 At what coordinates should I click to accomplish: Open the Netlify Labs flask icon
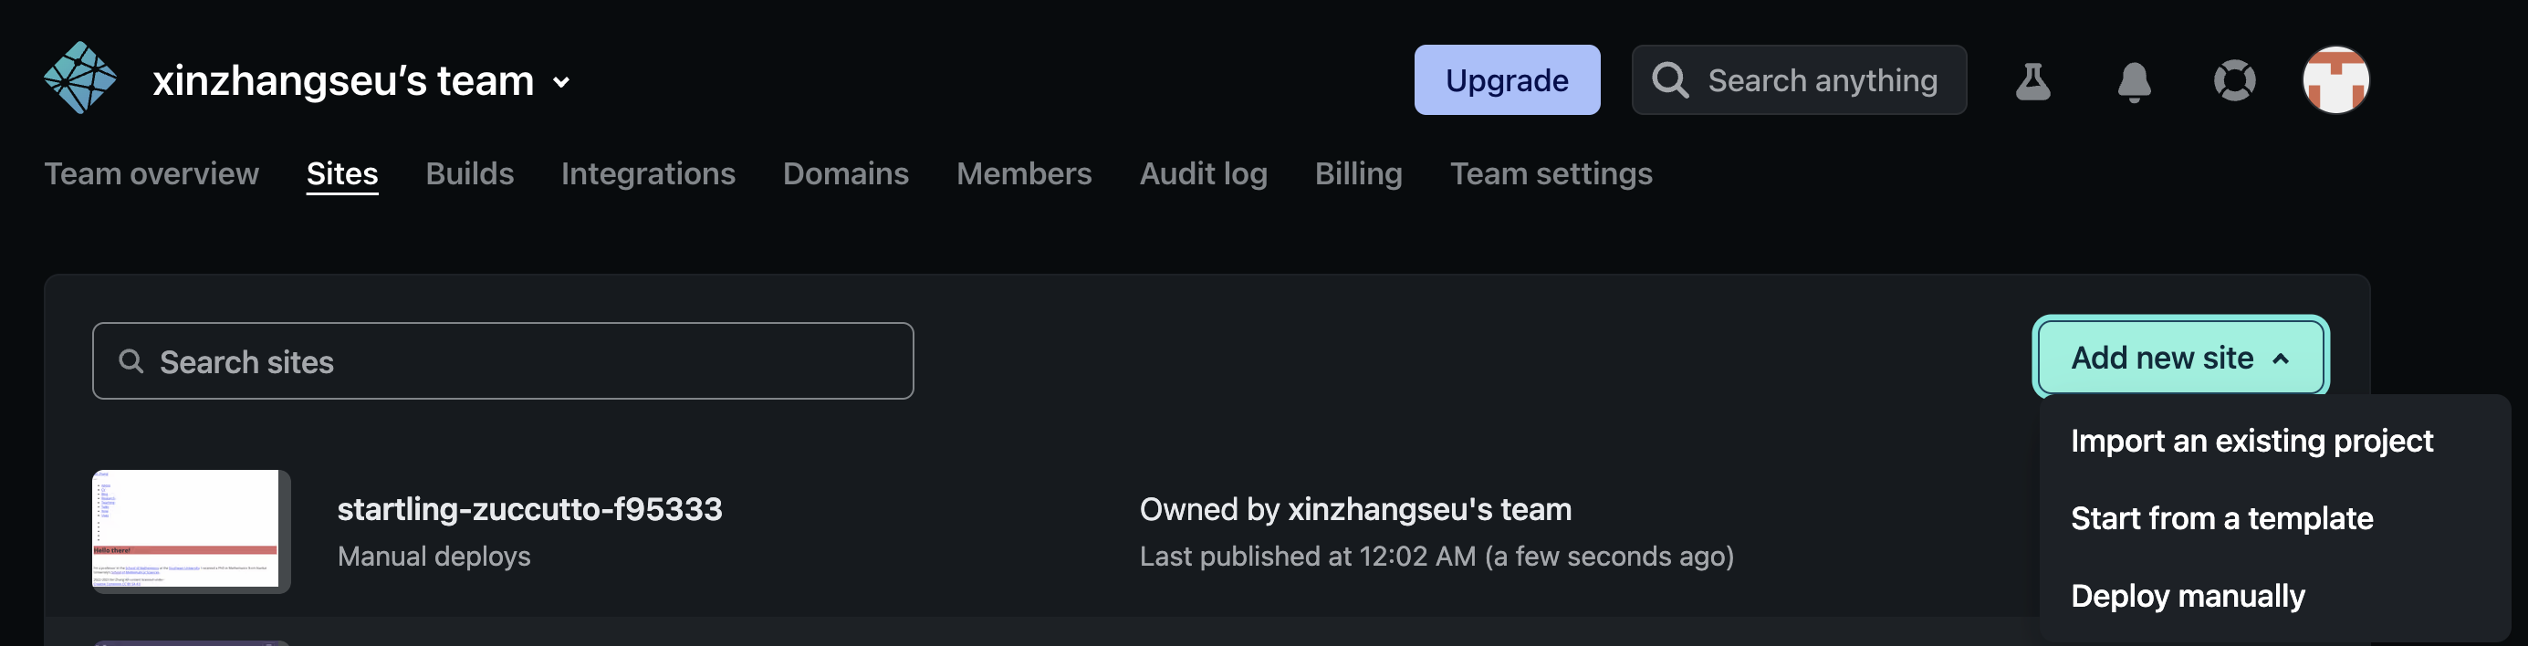pyautogui.click(x=2032, y=80)
